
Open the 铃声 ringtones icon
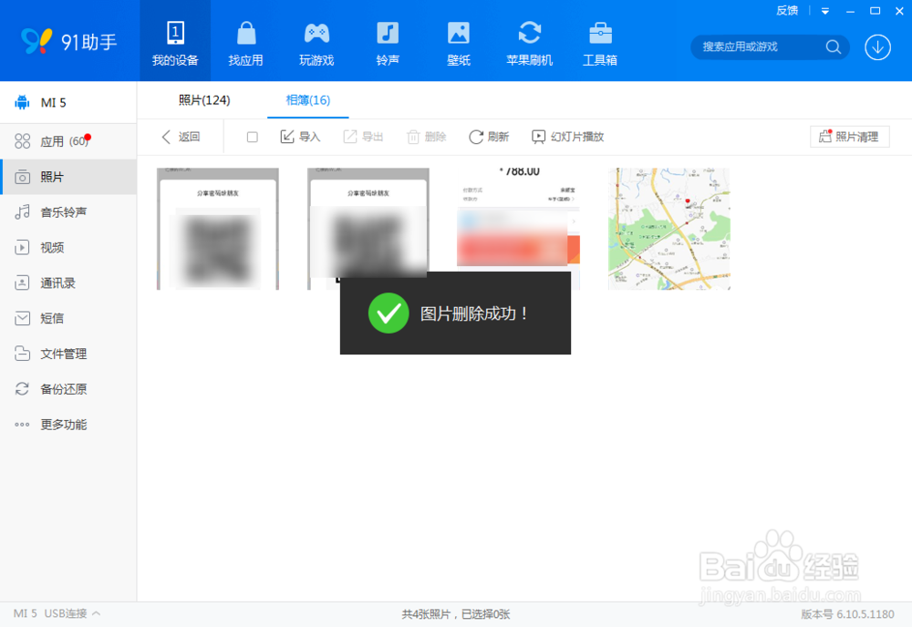tap(387, 41)
